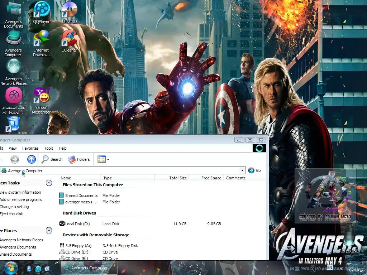The height and width of the screenshot is (275, 367).
Task: Click the Forward navigation arrow
Action: (14, 159)
